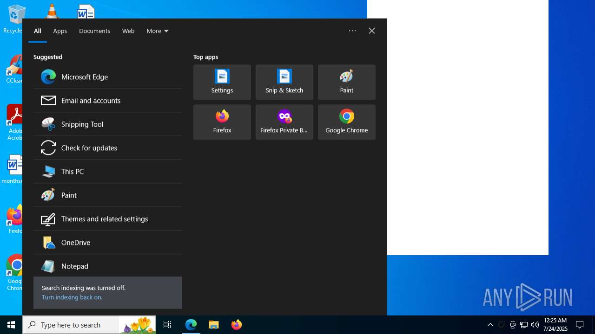Open search options ellipsis menu

(x=352, y=31)
